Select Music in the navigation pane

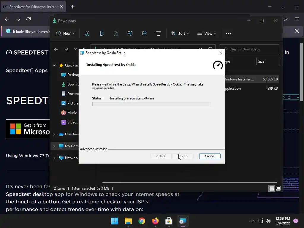(x=69, y=113)
